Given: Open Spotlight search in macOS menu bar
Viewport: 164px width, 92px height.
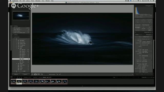Looking at the screenshot, I should pyautogui.click(x=151, y=1).
